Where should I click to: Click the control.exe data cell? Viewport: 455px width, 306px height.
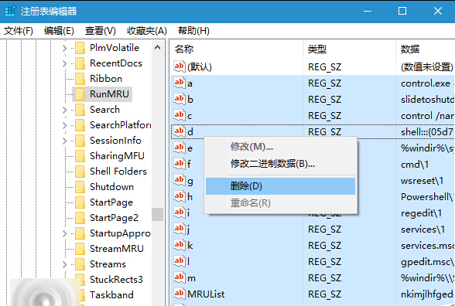click(x=426, y=83)
